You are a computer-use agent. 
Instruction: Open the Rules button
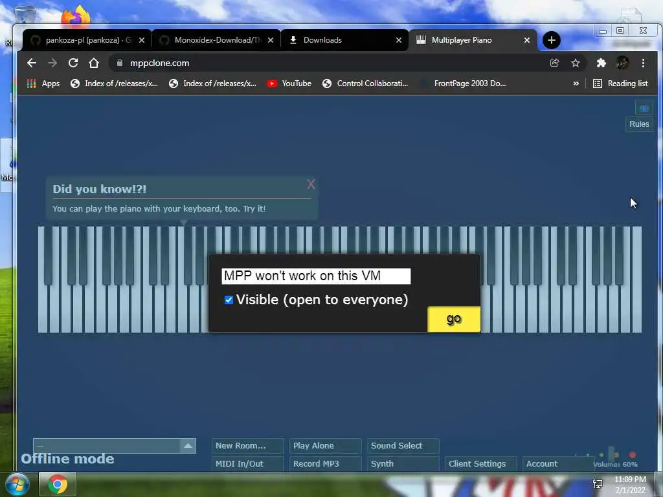(639, 124)
